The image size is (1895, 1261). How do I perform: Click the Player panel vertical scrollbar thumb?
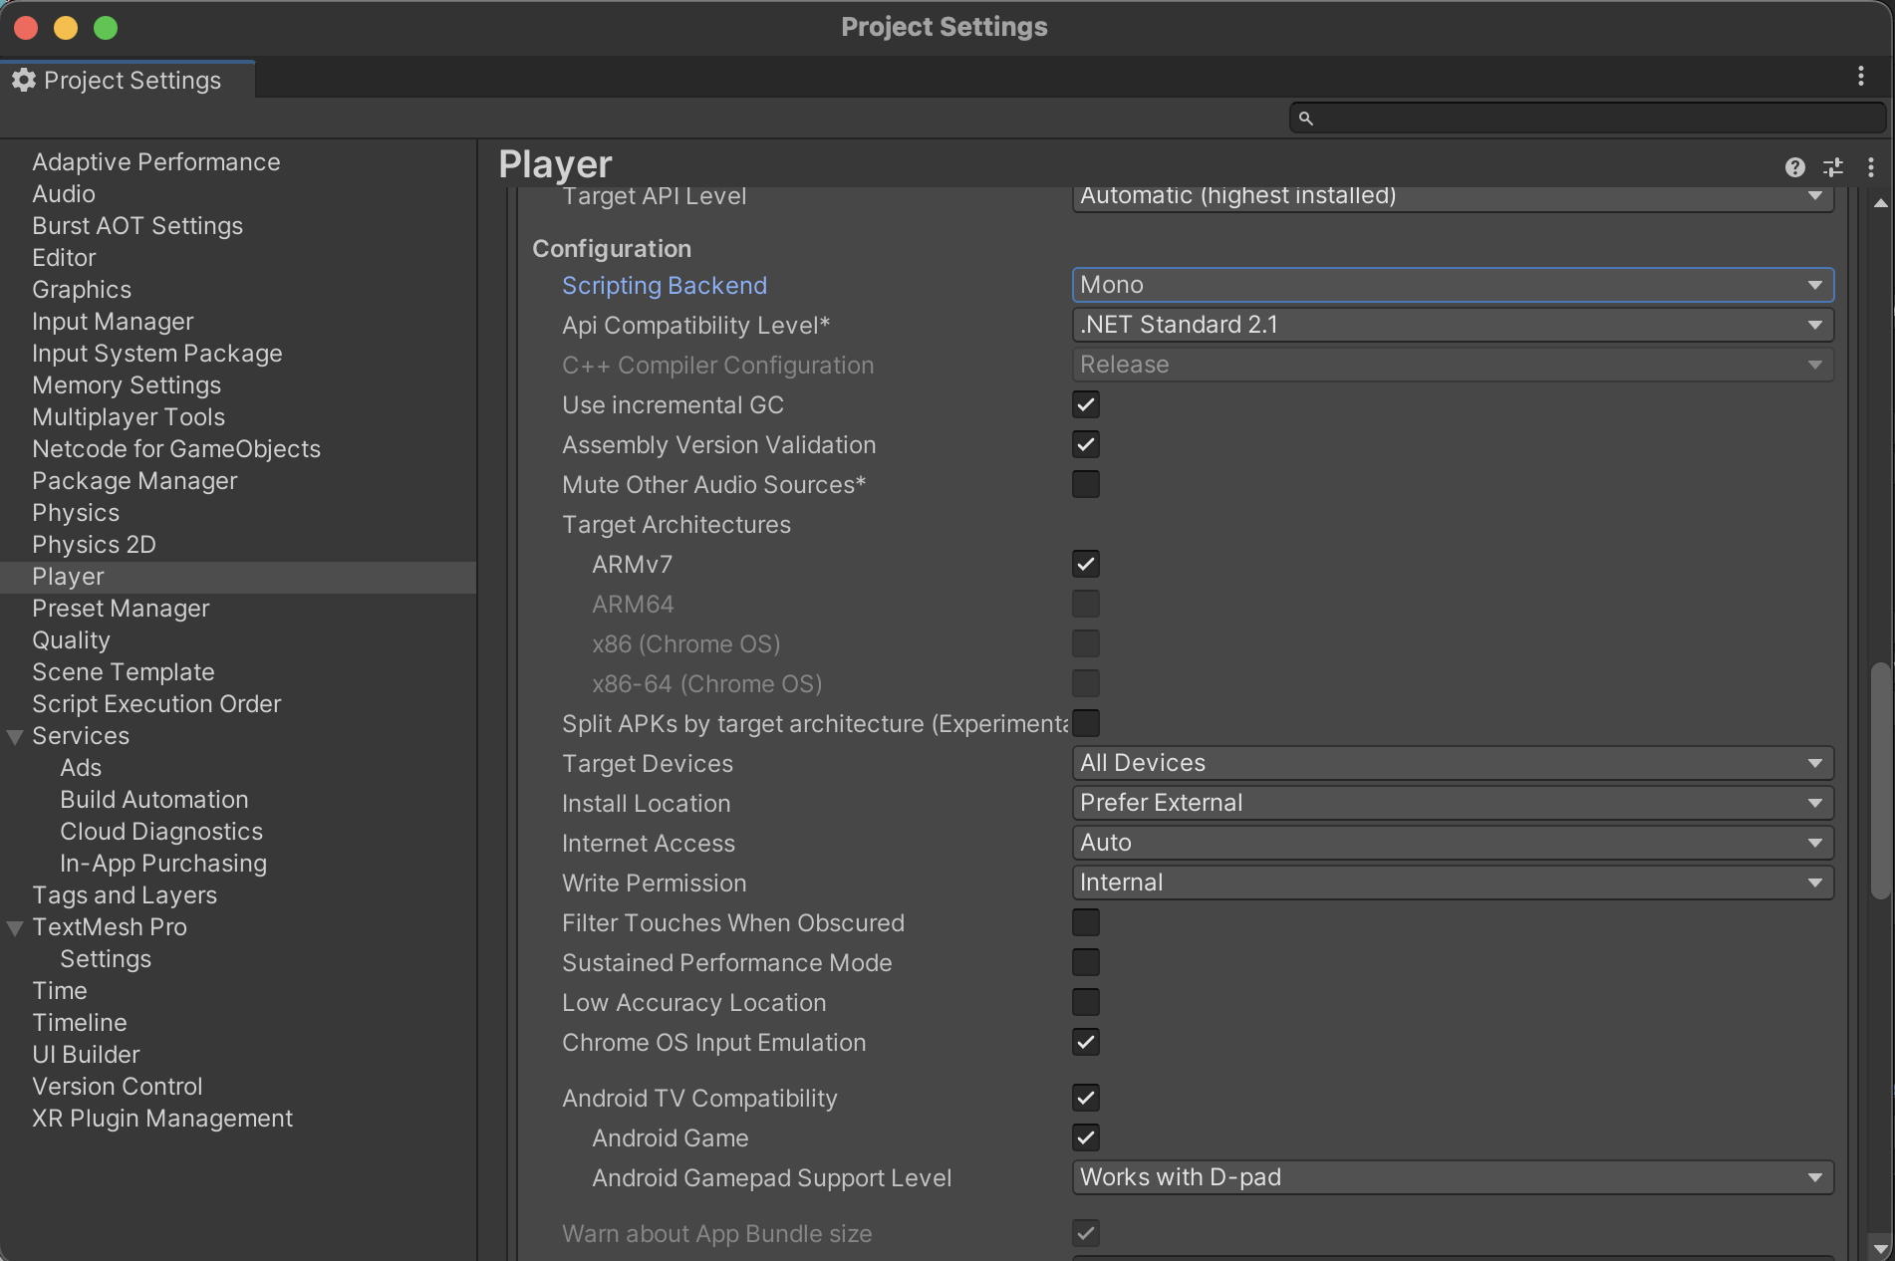pos(1880,782)
